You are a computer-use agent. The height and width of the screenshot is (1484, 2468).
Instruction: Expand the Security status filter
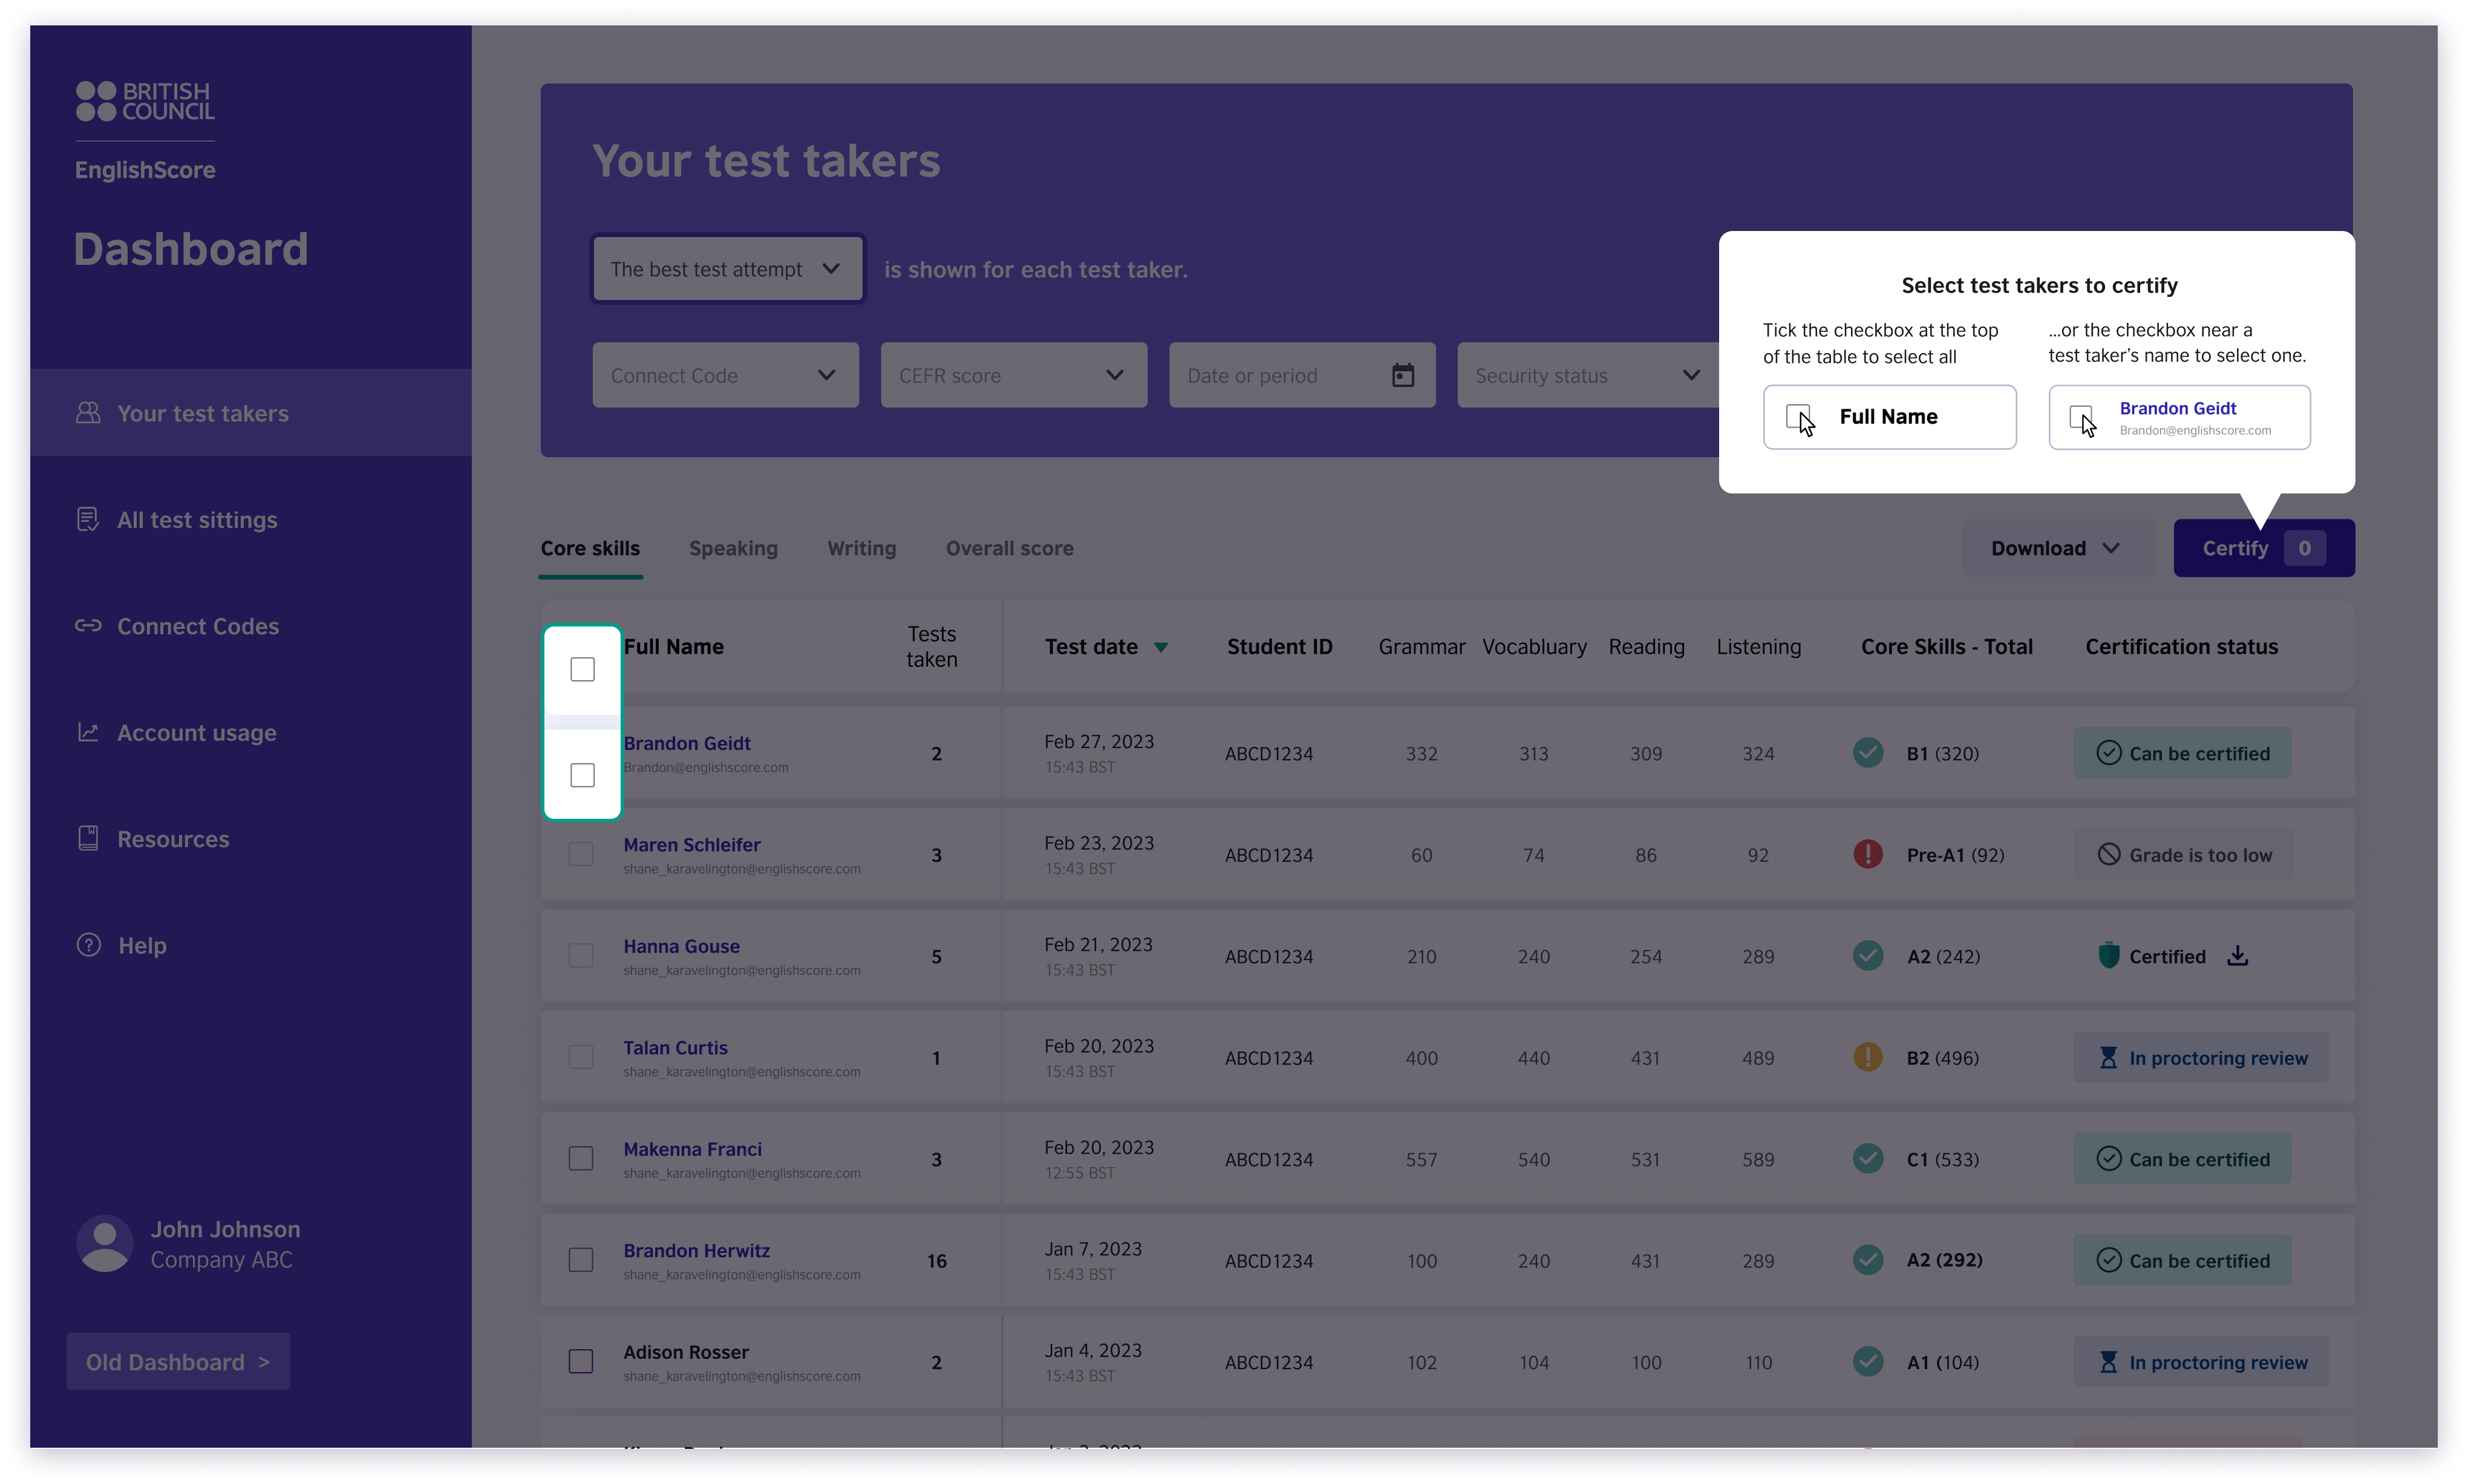click(1588, 375)
